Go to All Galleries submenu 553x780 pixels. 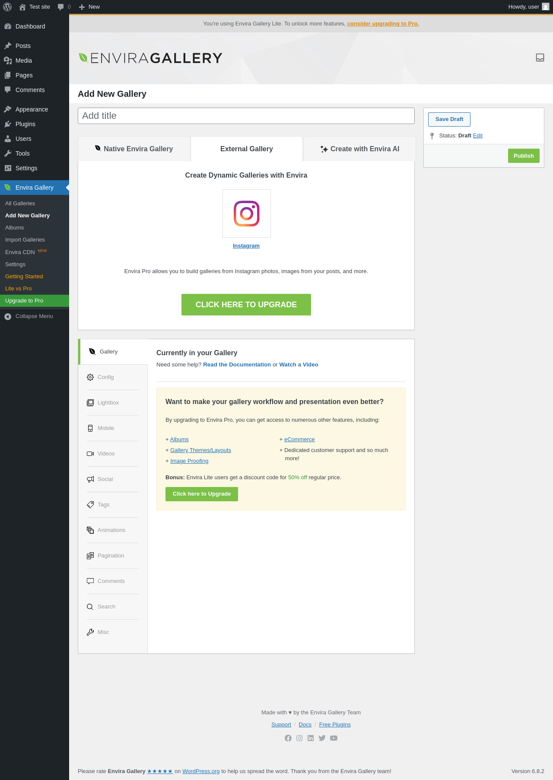tap(35, 204)
